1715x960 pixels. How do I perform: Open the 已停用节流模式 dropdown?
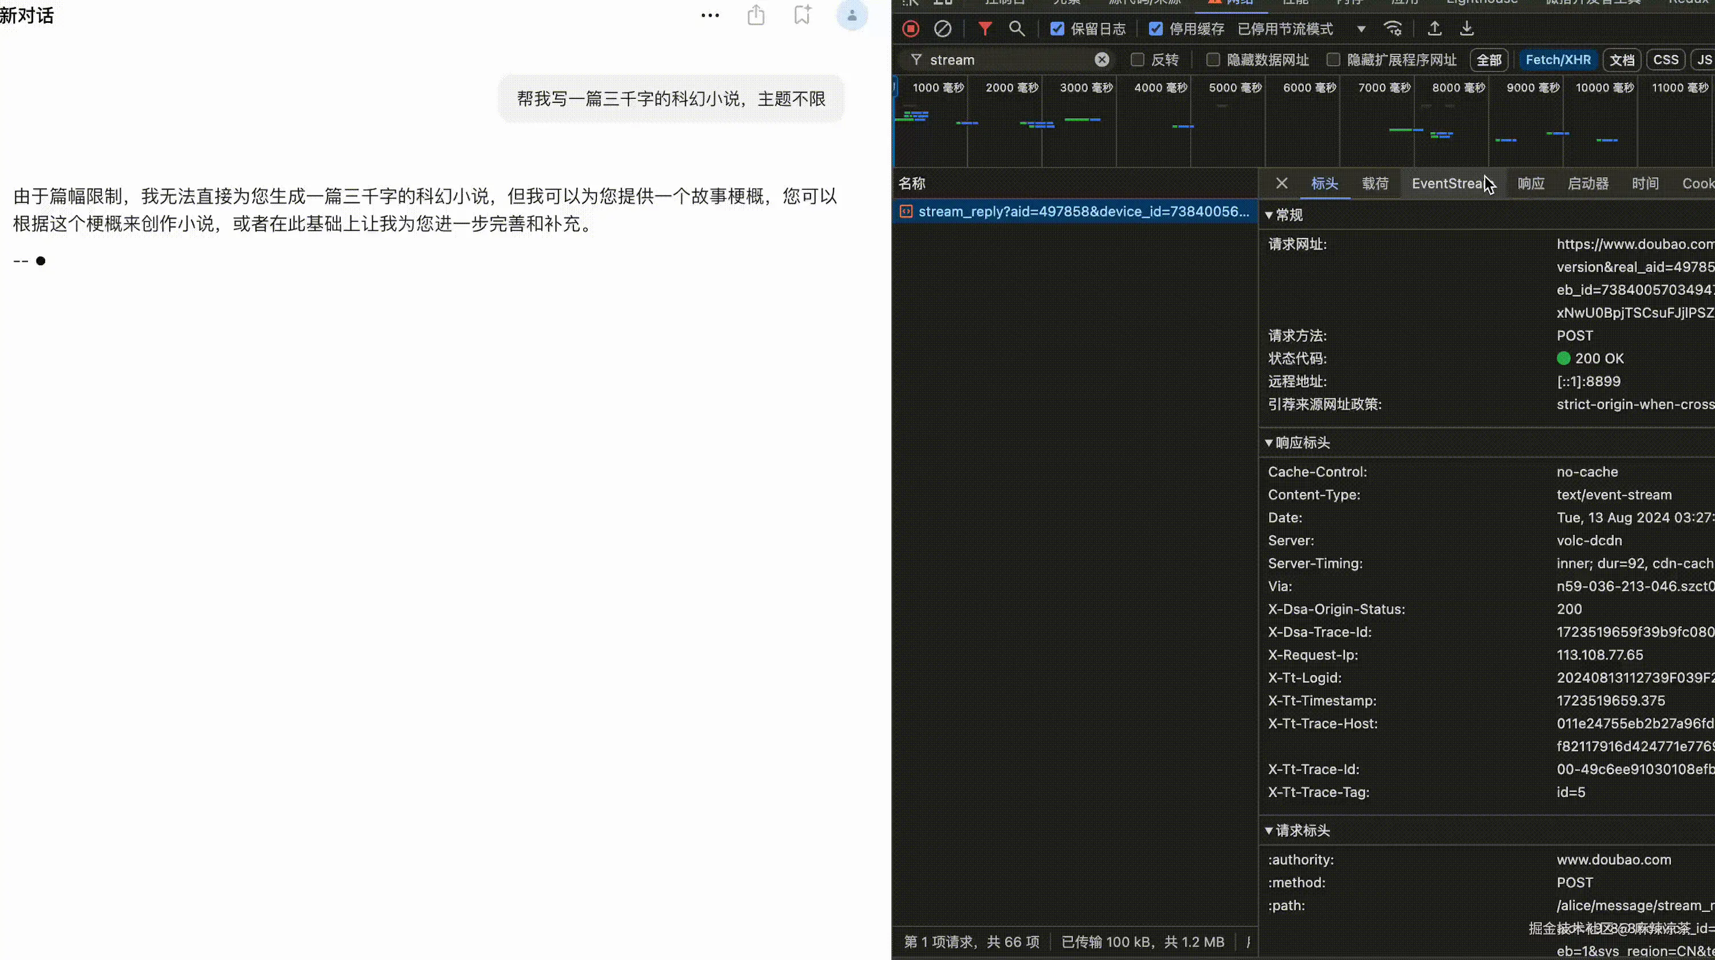pyautogui.click(x=1361, y=29)
